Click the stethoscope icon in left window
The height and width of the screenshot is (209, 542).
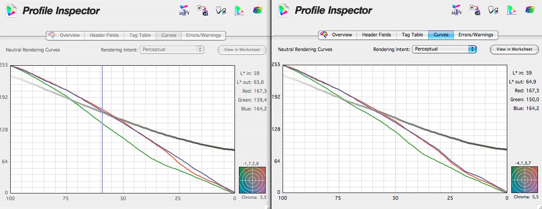click(x=221, y=10)
